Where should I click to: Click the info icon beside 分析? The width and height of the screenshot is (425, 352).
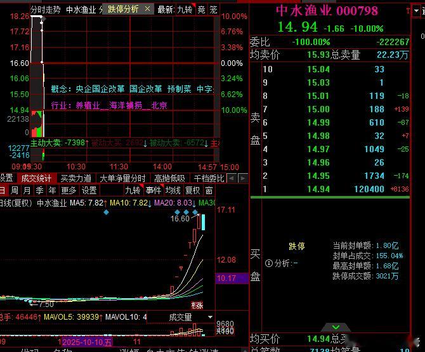tap(268, 263)
